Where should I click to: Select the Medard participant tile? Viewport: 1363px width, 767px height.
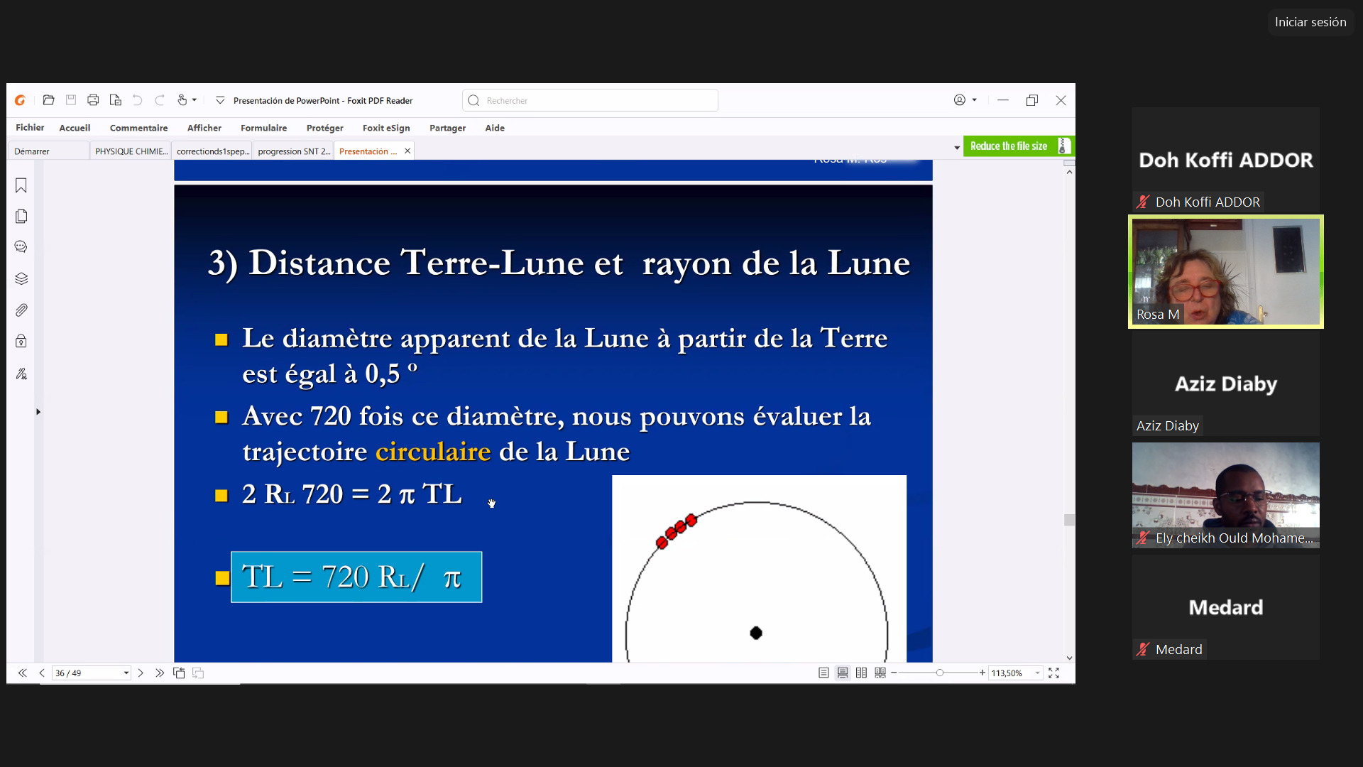[x=1226, y=607]
